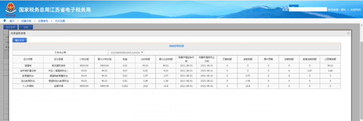Click the 返回主页 button
363x121 pixels.
coord(10,27)
